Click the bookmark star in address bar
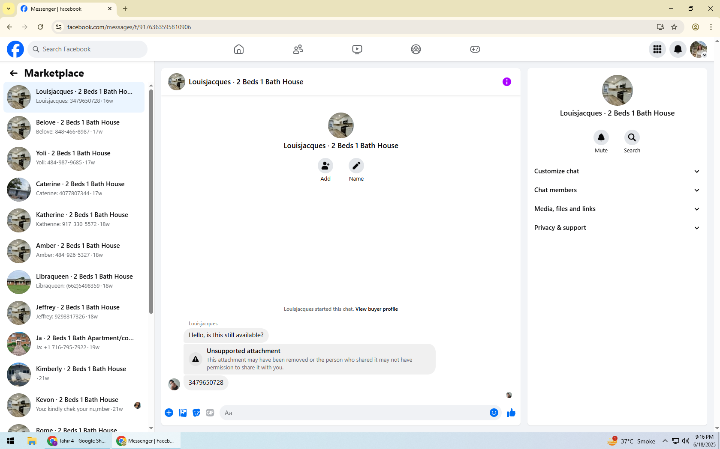Screen dimensions: 720x449 [x=674, y=27]
